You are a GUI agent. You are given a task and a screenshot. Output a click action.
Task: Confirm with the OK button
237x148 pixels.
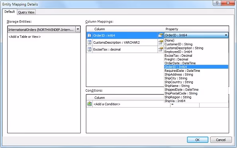198,140
